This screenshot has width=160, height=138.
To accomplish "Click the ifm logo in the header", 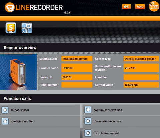I will (154, 6).
